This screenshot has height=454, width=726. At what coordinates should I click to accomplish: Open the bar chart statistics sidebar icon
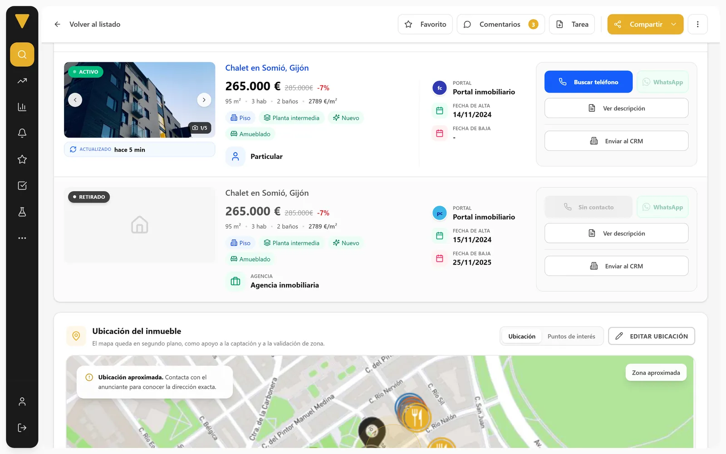coord(22,107)
